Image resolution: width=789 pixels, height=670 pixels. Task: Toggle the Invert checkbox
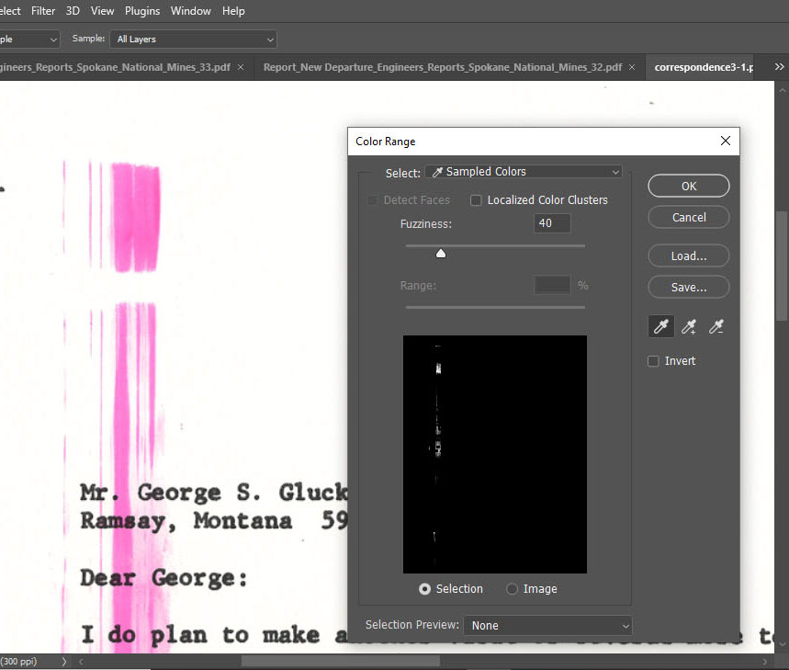click(x=654, y=361)
